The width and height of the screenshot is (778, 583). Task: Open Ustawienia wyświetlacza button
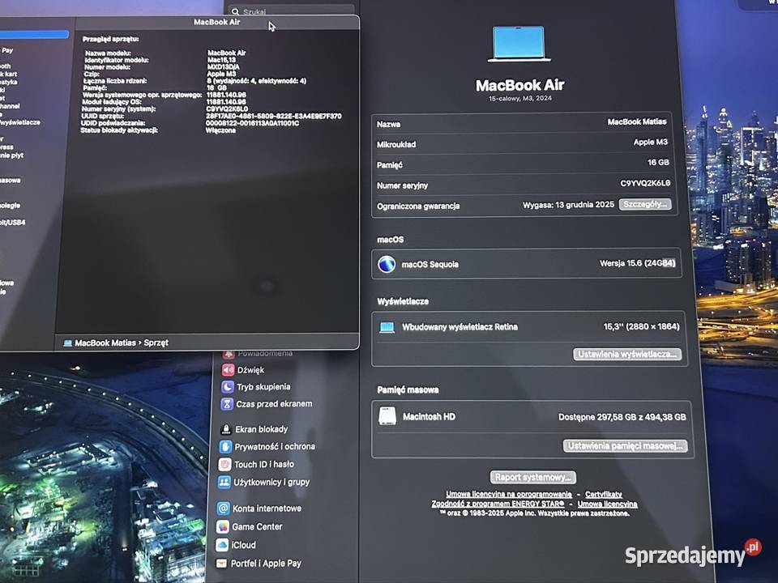click(x=627, y=354)
